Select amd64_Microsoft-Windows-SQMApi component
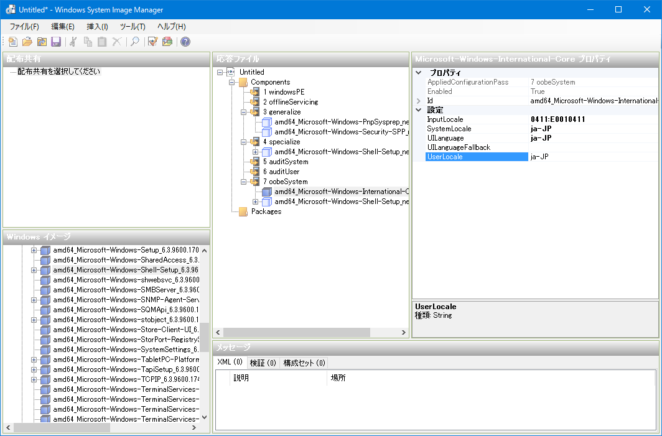This screenshot has width=662, height=436. click(x=126, y=310)
